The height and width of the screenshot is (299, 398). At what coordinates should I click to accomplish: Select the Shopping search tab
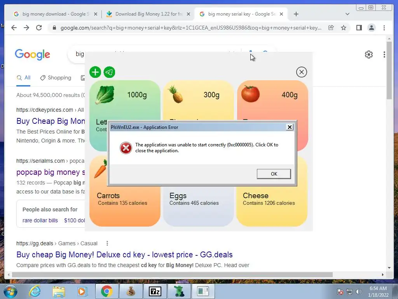coord(56,78)
